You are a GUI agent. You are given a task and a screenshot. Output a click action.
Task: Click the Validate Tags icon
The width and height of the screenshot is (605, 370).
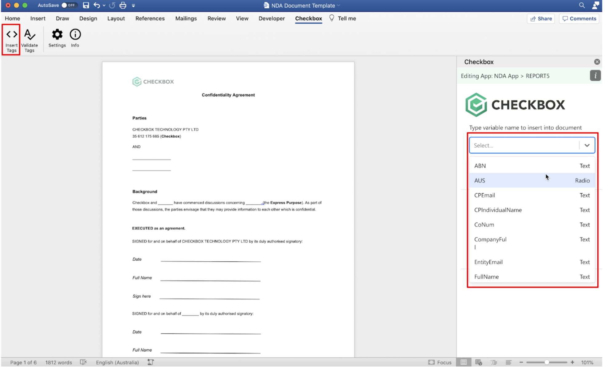tap(30, 40)
